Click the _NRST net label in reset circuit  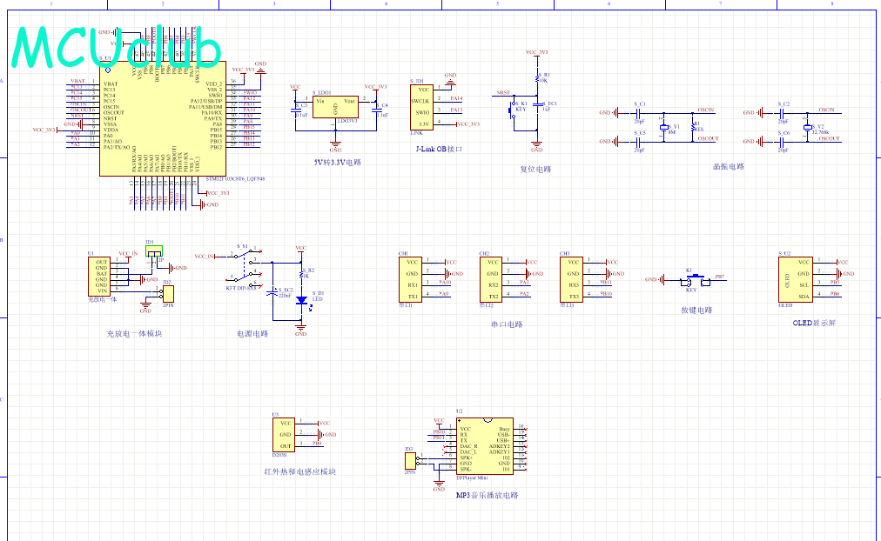501,93
